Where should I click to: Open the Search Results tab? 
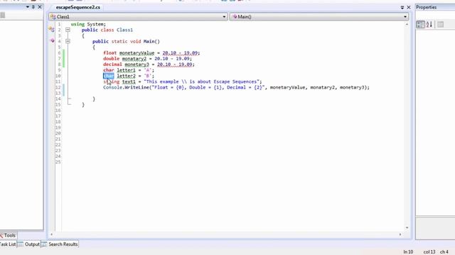pos(60,244)
